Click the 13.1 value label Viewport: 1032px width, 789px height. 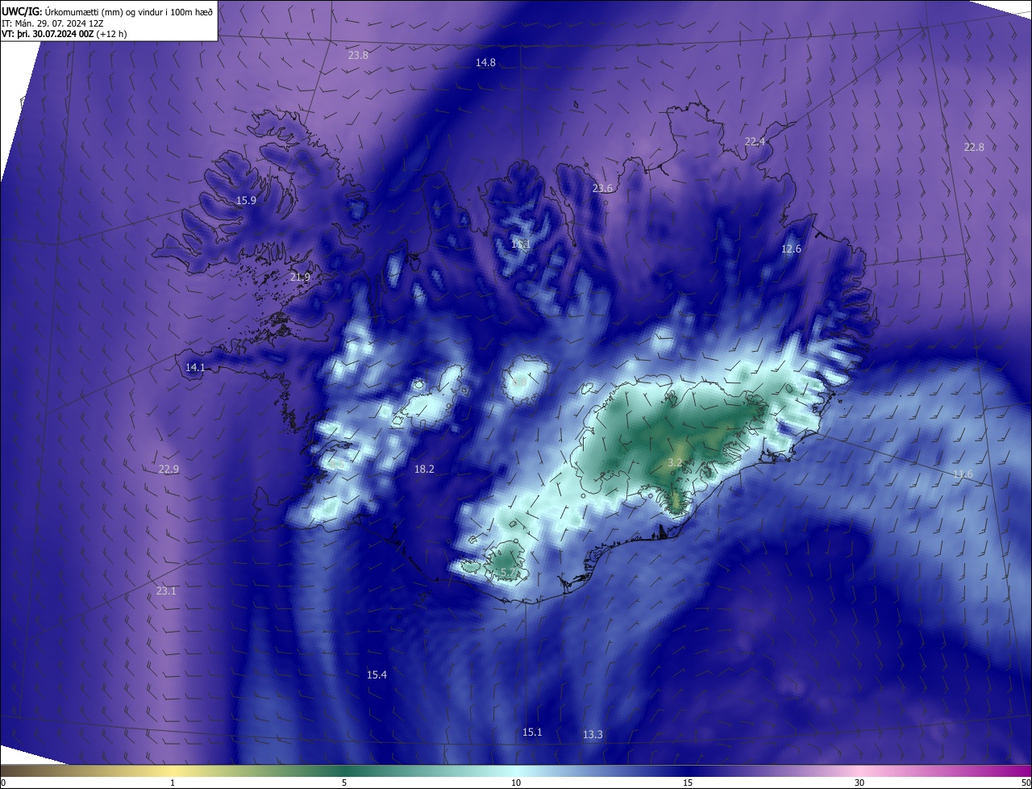click(x=521, y=244)
